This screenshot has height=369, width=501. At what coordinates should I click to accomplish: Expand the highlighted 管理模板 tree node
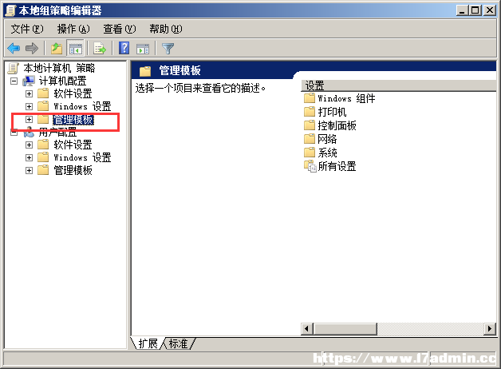(x=29, y=119)
